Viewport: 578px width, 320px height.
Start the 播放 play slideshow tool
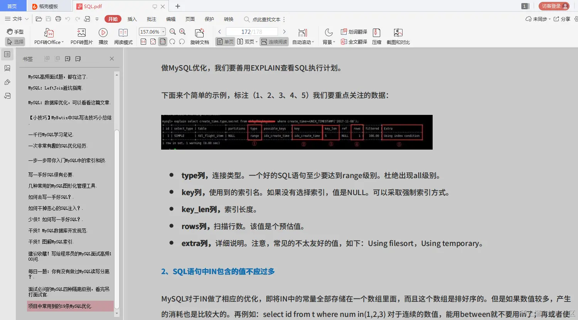coord(103,35)
